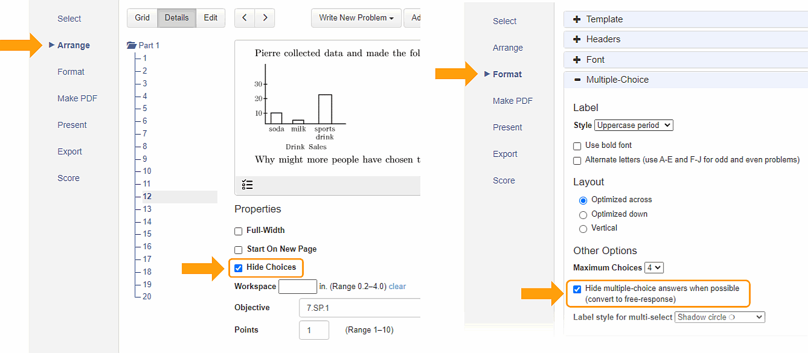Collapse the Multiple-Choice section minus icon
The width and height of the screenshot is (808, 353).
pos(577,80)
